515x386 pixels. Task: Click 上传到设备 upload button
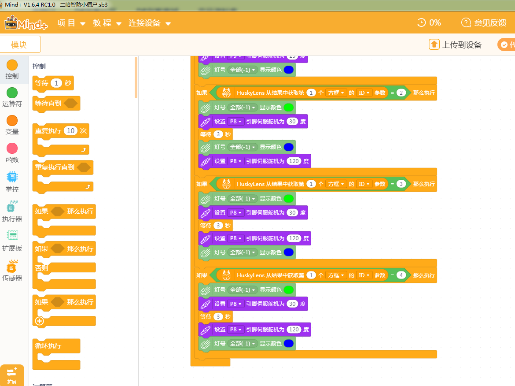click(x=455, y=45)
